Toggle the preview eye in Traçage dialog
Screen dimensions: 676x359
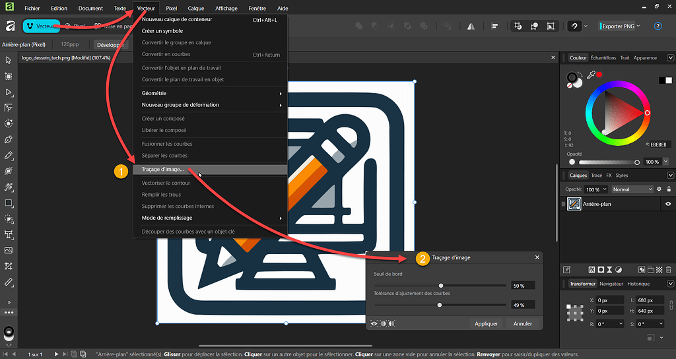pos(374,323)
